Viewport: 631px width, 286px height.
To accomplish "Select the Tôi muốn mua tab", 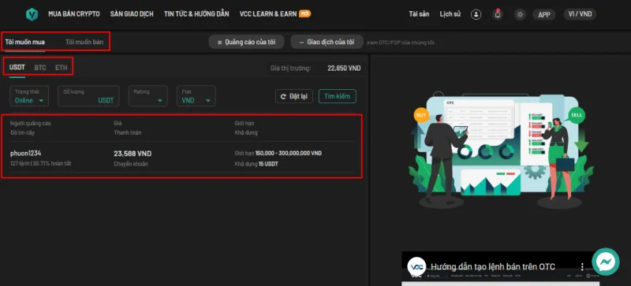I will 25,42.
